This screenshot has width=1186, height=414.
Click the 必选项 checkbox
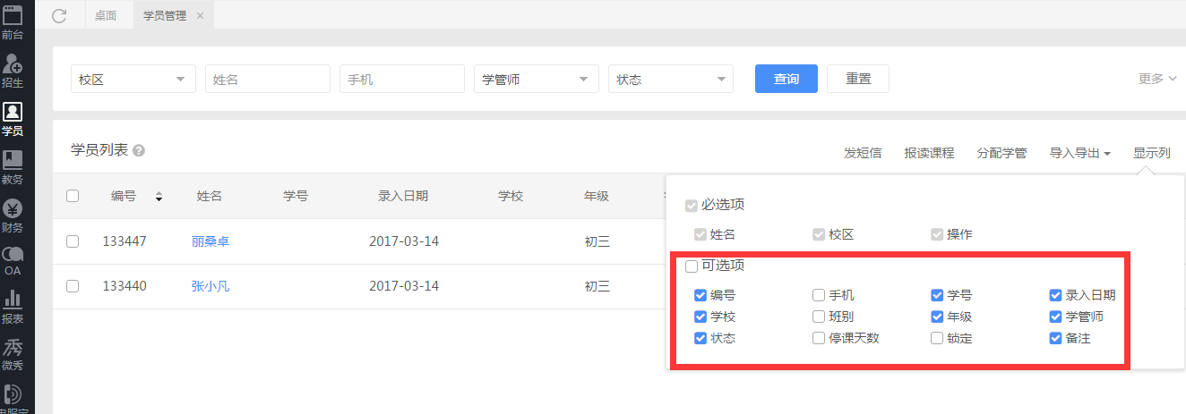point(692,205)
